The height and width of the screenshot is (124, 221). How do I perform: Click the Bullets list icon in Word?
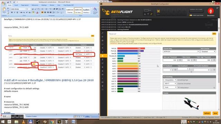pyautogui.click(x=42, y=9)
